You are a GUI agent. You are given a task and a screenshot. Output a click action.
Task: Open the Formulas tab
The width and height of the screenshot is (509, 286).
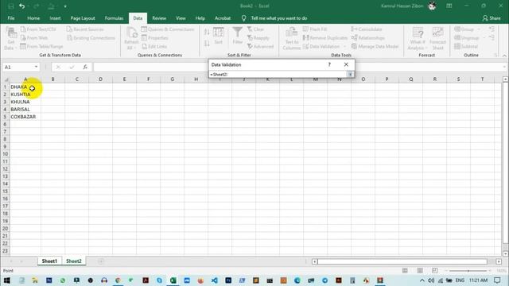coord(114,18)
